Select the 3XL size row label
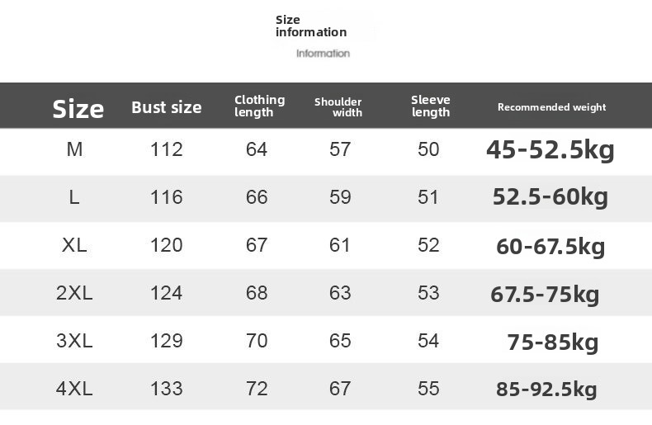The width and height of the screenshot is (652, 425). 74,341
